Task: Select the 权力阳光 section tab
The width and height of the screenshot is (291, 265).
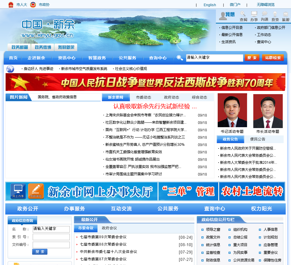Action: 262,209
